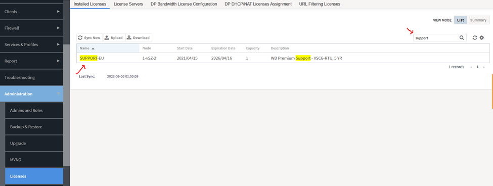493x186 pixels.
Task: Click description WD Premium Support cell
Action: (x=306, y=58)
